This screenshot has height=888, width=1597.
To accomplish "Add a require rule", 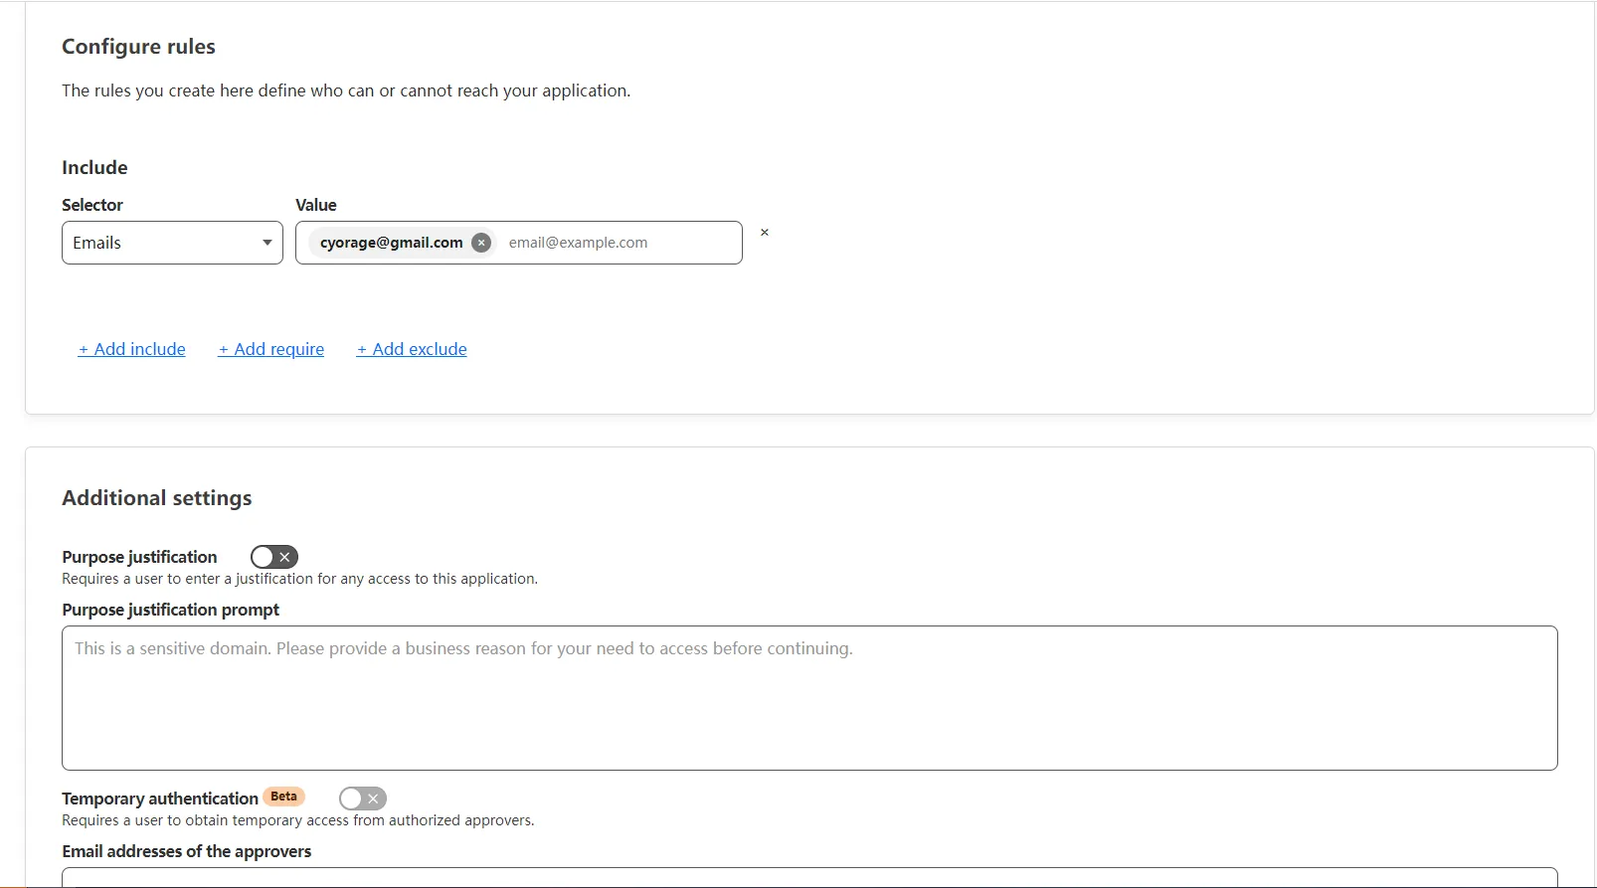I will (x=271, y=349).
